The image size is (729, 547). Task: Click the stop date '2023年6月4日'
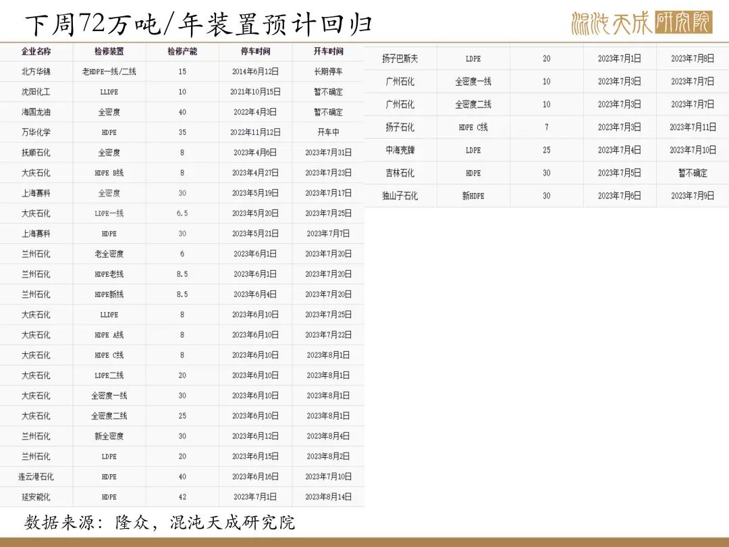coord(255,294)
